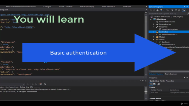The image size is (189, 106).
Task: Select ValuesController.cs file
Action: pyautogui.click(x=170, y=34)
